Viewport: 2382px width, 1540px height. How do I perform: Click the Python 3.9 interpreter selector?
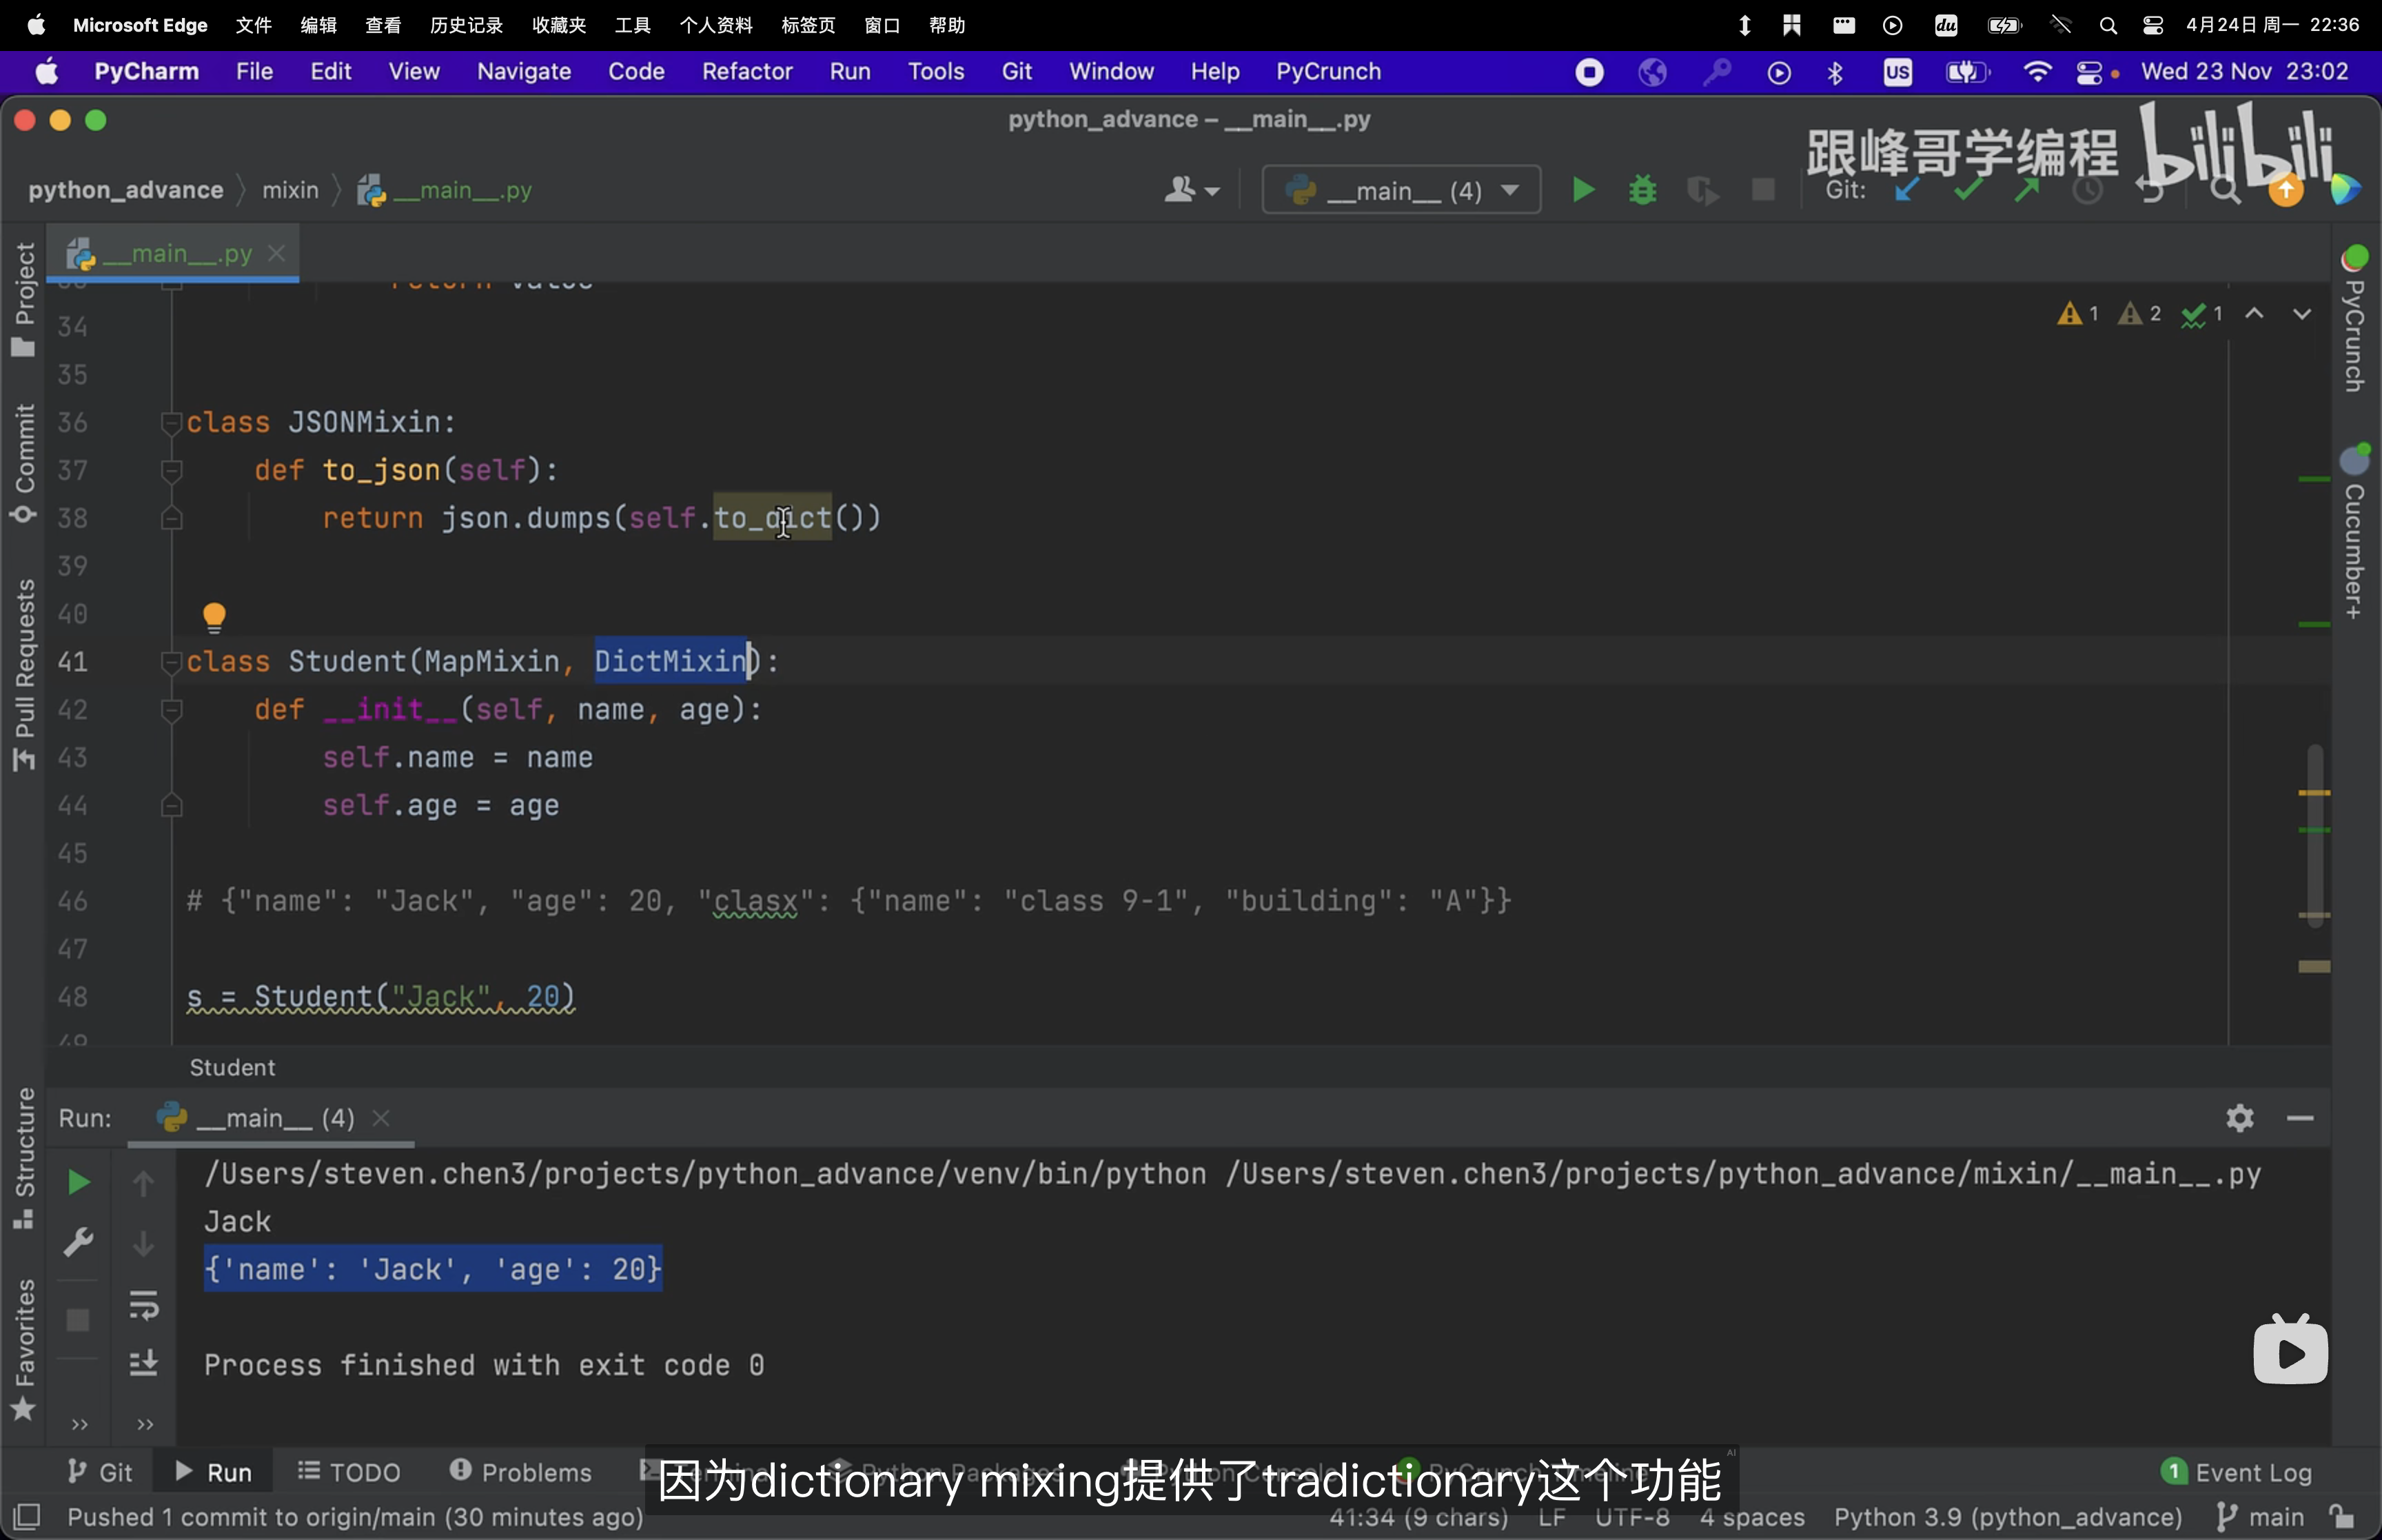(x=2007, y=1517)
